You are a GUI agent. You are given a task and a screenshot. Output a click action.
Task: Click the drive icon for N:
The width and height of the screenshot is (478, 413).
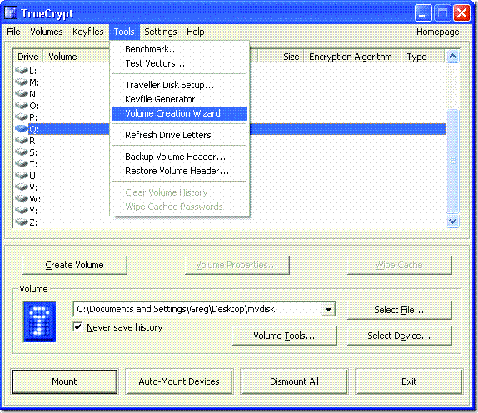[22, 93]
